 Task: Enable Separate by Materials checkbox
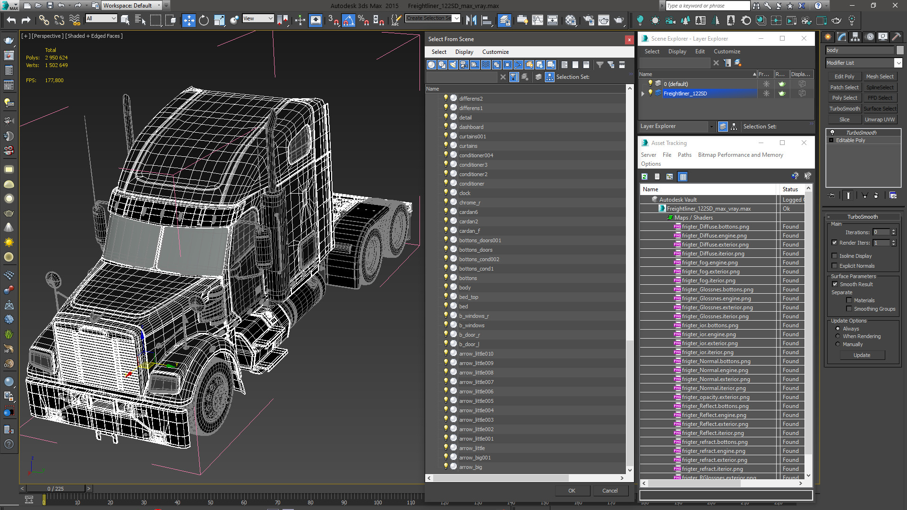click(849, 300)
